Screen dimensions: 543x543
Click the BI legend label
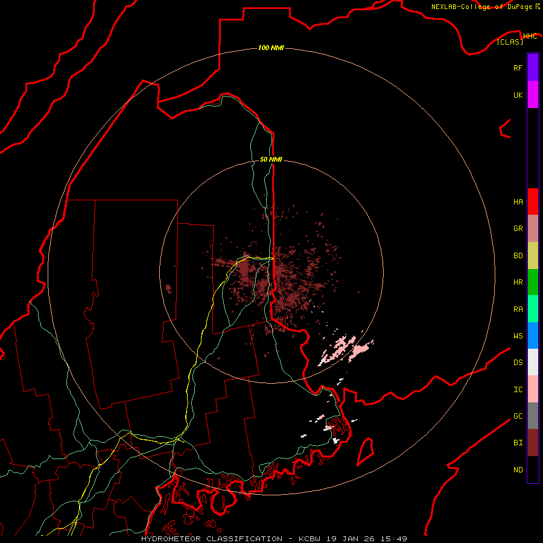point(518,443)
